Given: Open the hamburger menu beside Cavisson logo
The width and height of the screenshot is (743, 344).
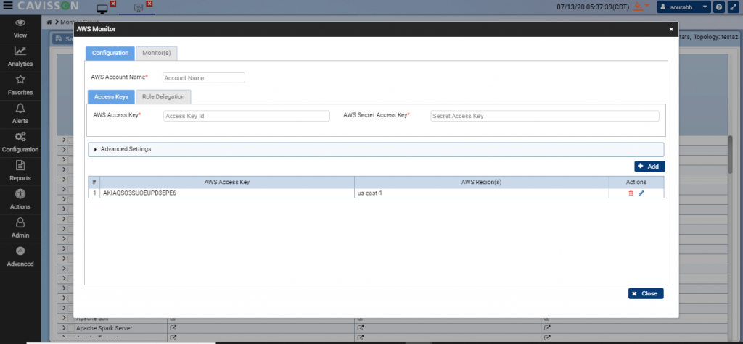Looking at the screenshot, I should coord(7,7).
